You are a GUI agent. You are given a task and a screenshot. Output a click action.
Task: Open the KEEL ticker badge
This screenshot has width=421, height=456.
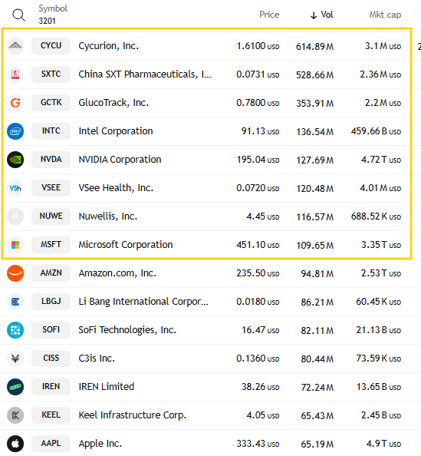pyautogui.click(x=51, y=415)
